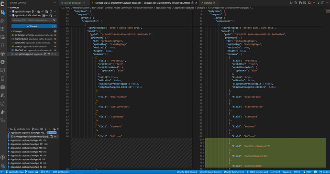Viewport: 330px width, 174px height.
Task: Open git-bridge-server.js in changes list
Action: click(x=33, y=35)
